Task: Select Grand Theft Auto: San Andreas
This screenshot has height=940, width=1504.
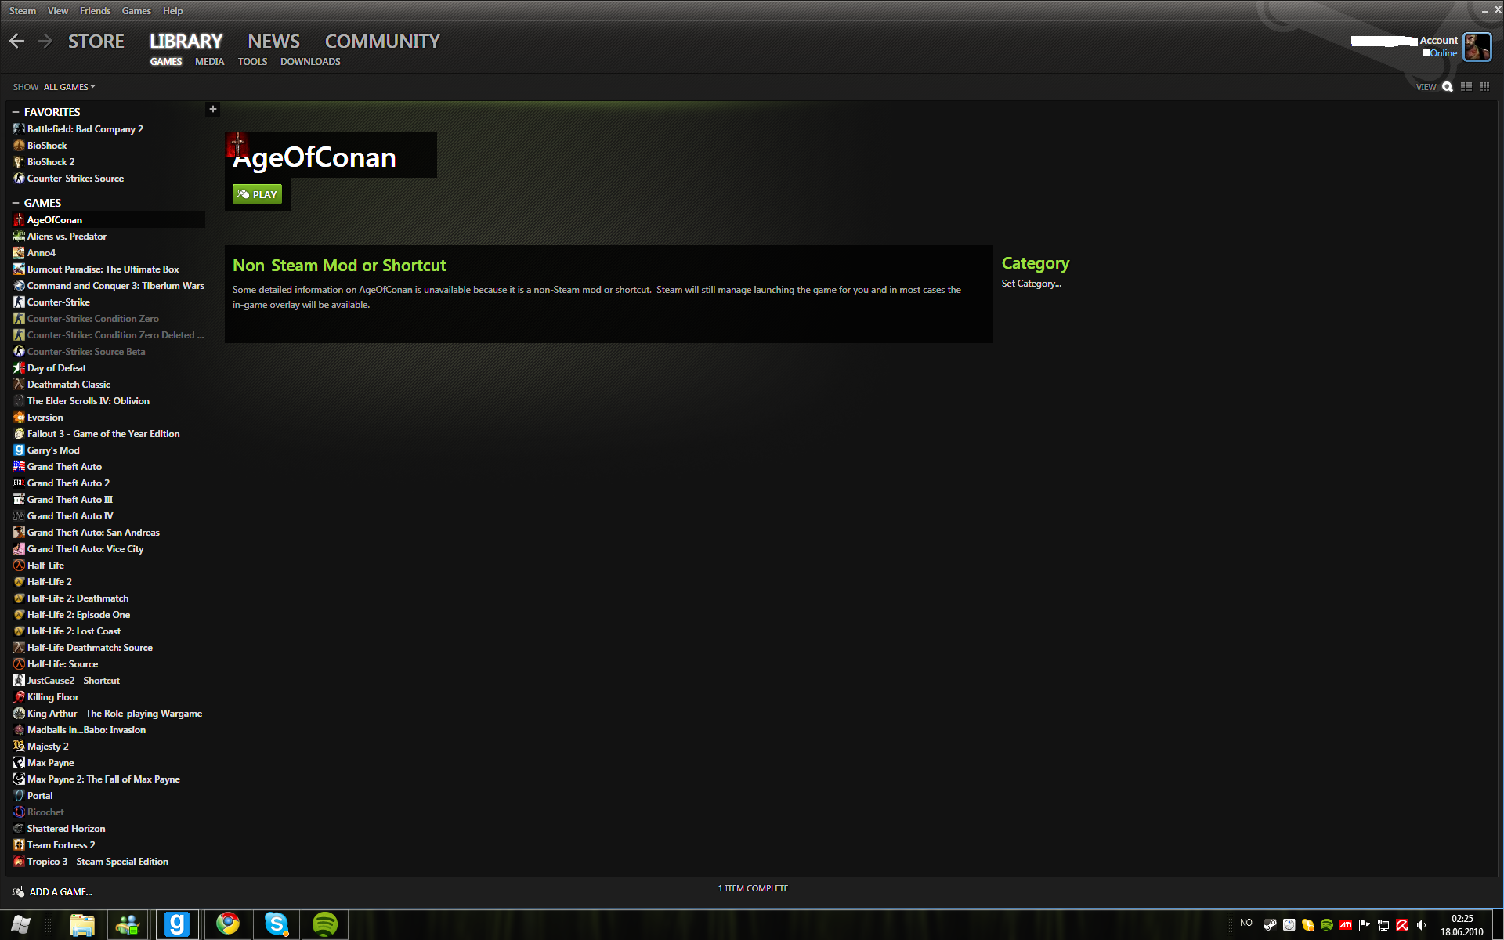Action: point(108,533)
